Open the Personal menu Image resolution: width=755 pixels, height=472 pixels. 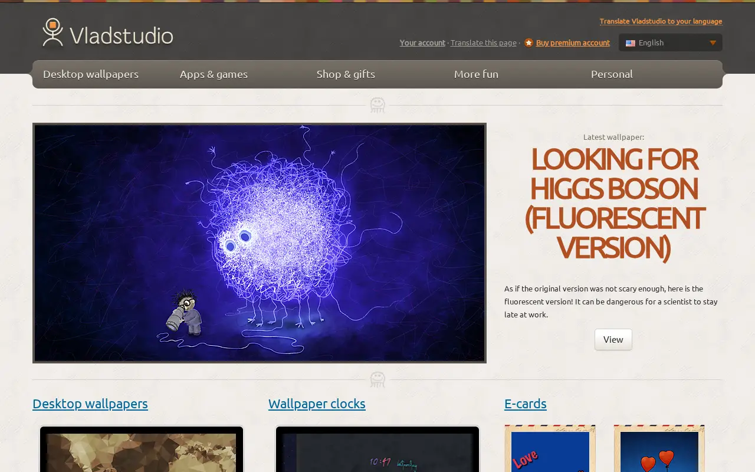[x=612, y=74]
